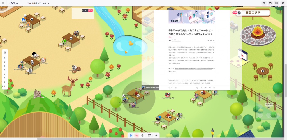Click the LEAVE button beside 宴会エリア sign

(235, 13)
